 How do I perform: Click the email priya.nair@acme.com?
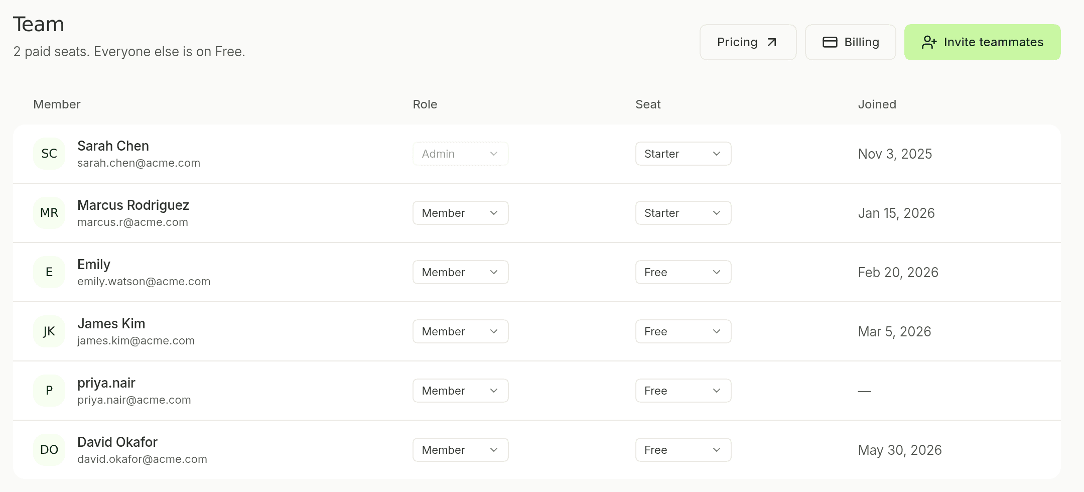(x=134, y=400)
